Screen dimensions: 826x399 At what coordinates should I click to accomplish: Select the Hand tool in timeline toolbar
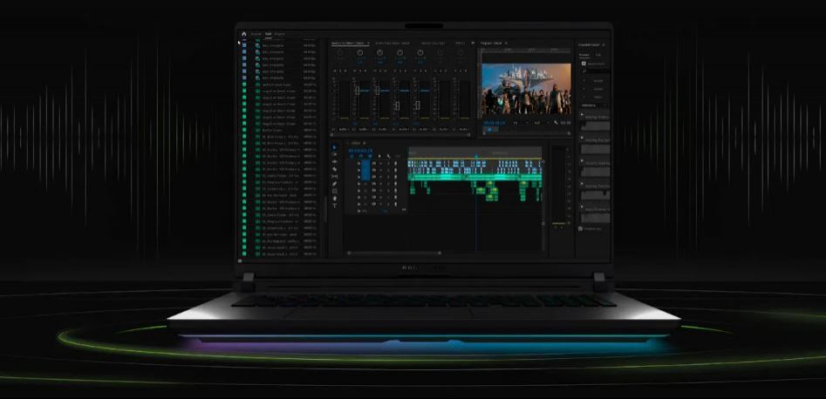pos(335,199)
